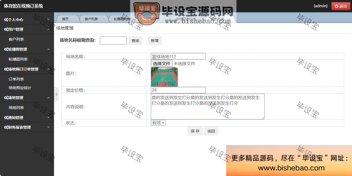Screen dimensions: 352x176
Task: Open 客户列表 in the sidebar
Action: [16, 39]
